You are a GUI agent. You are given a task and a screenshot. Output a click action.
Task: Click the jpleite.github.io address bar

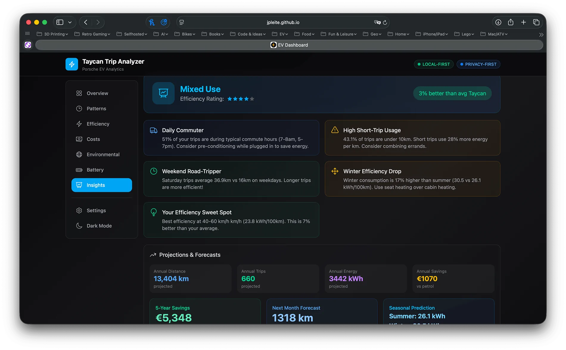(x=282, y=22)
